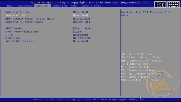Screen dimensions: 181x102
Task: Click the Version 2.17.1246 footer text
Action: pyautogui.click(x=89, y=99)
